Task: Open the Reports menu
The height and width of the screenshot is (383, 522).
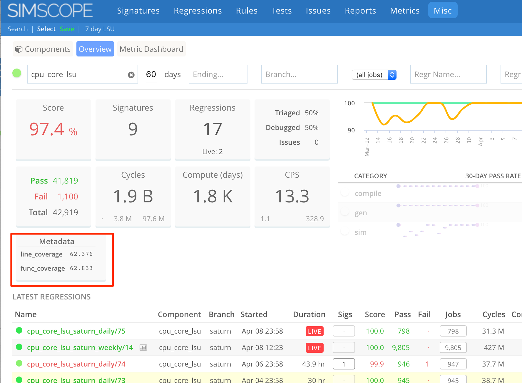Action: (360, 11)
